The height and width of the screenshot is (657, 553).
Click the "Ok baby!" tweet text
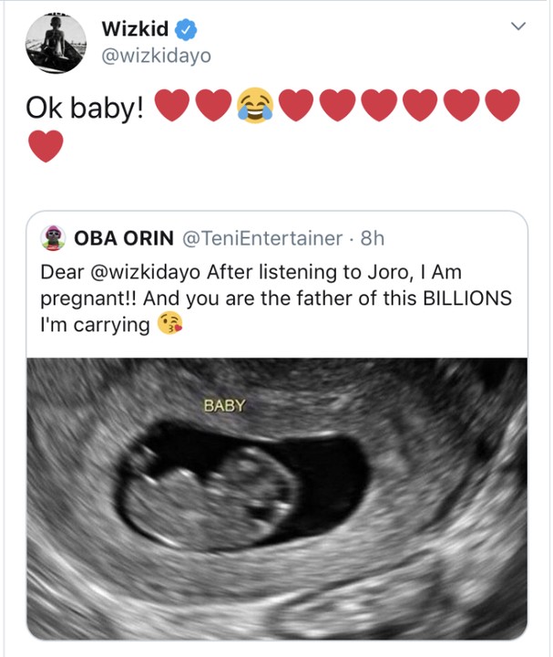[x=86, y=107]
